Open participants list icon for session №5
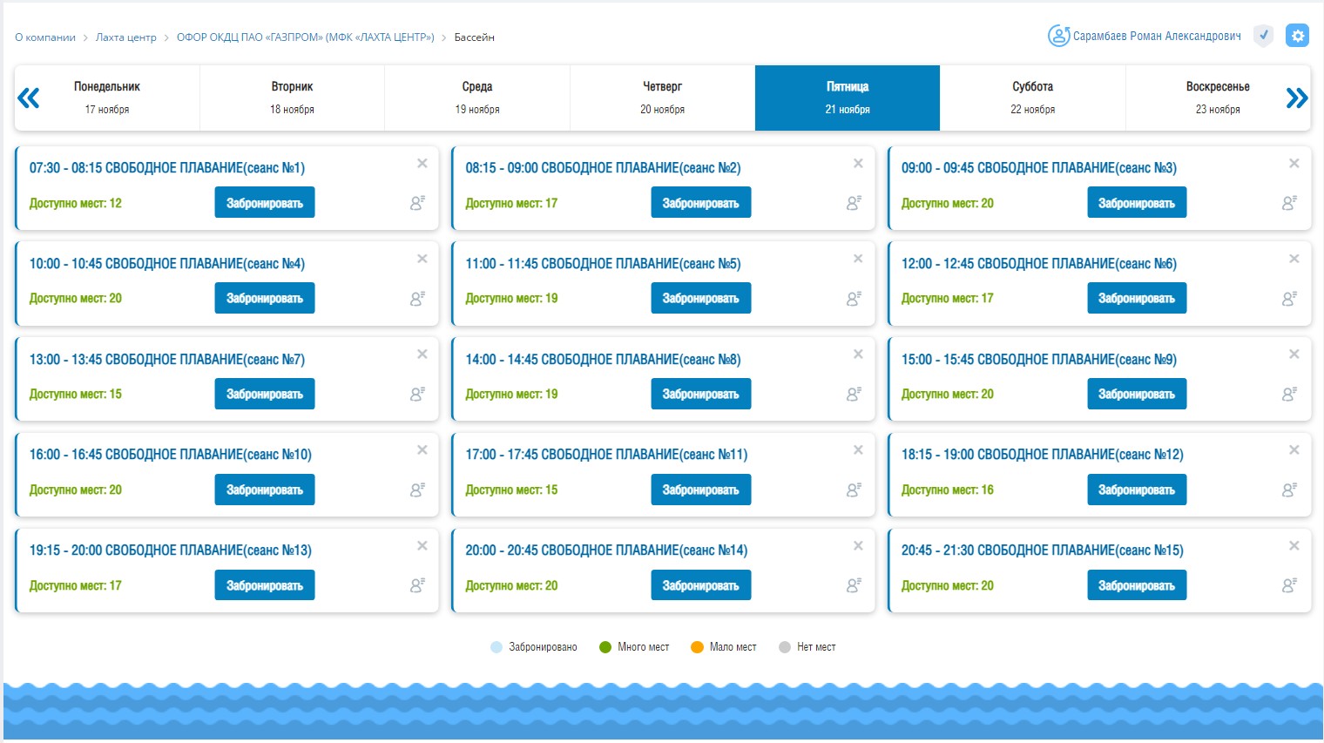Screen dimensions: 1324x743 pyautogui.click(x=854, y=299)
